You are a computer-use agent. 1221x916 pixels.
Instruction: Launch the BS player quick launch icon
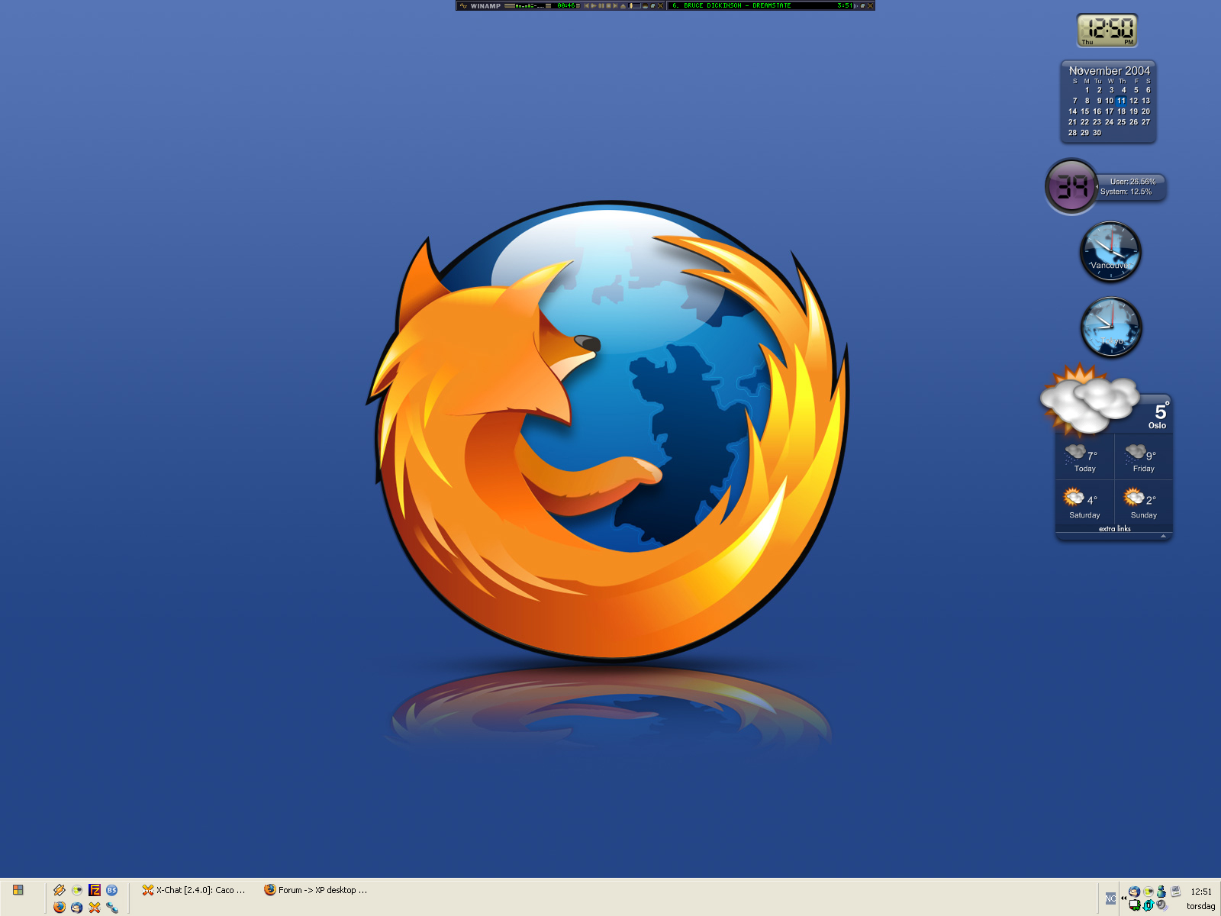(x=112, y=889)
